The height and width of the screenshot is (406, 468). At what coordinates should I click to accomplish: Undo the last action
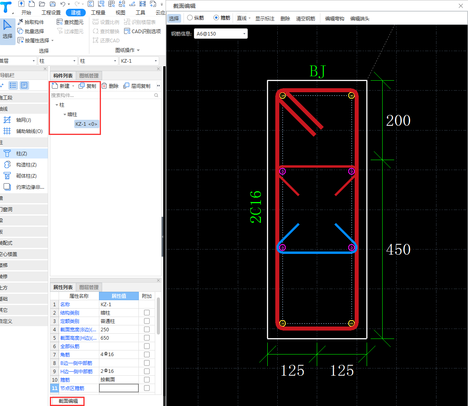[63, 4]
